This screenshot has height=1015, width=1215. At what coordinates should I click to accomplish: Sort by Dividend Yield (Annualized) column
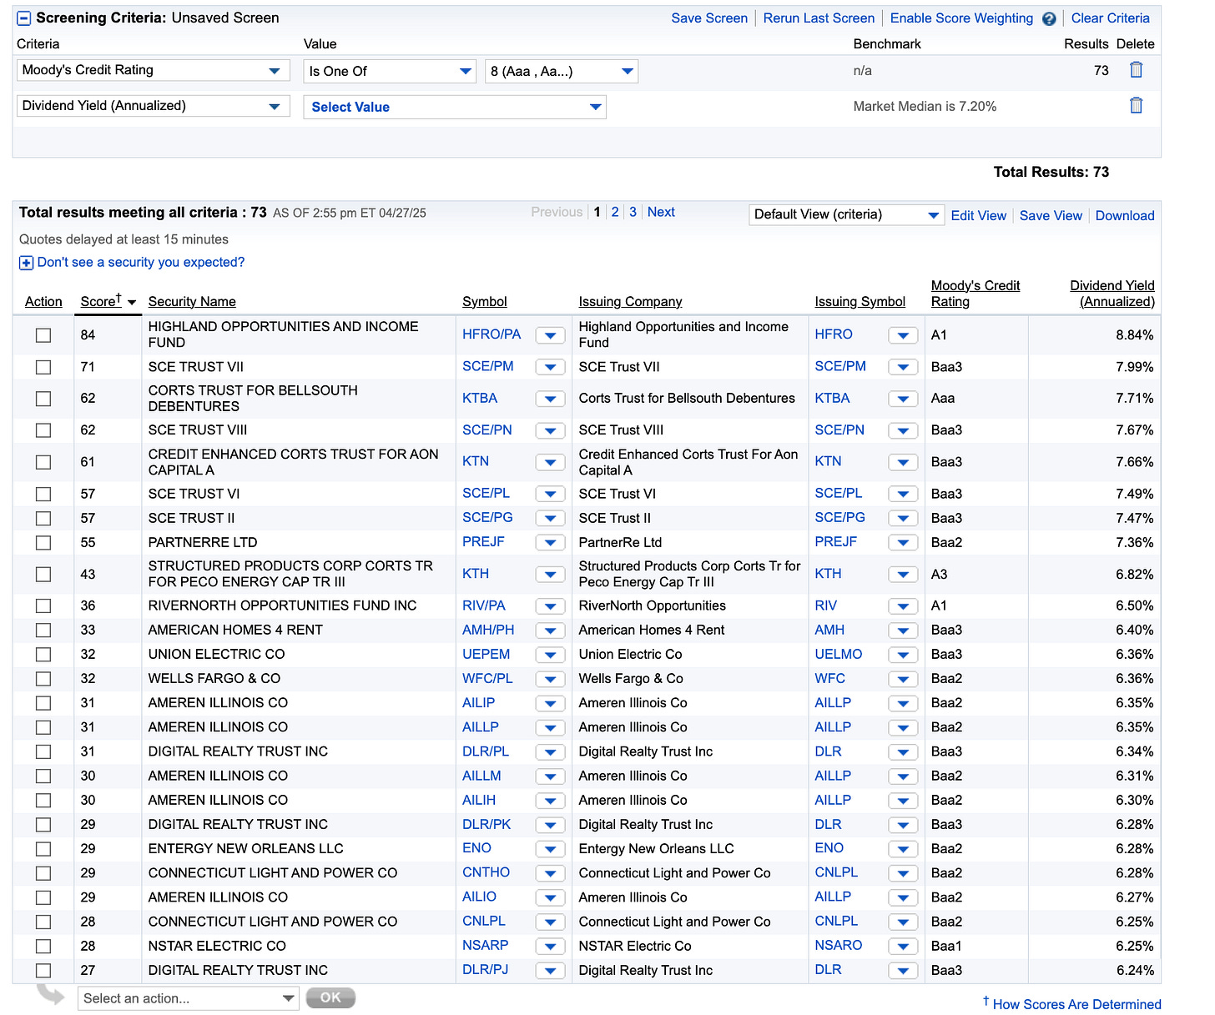[x=1112, y=294]
